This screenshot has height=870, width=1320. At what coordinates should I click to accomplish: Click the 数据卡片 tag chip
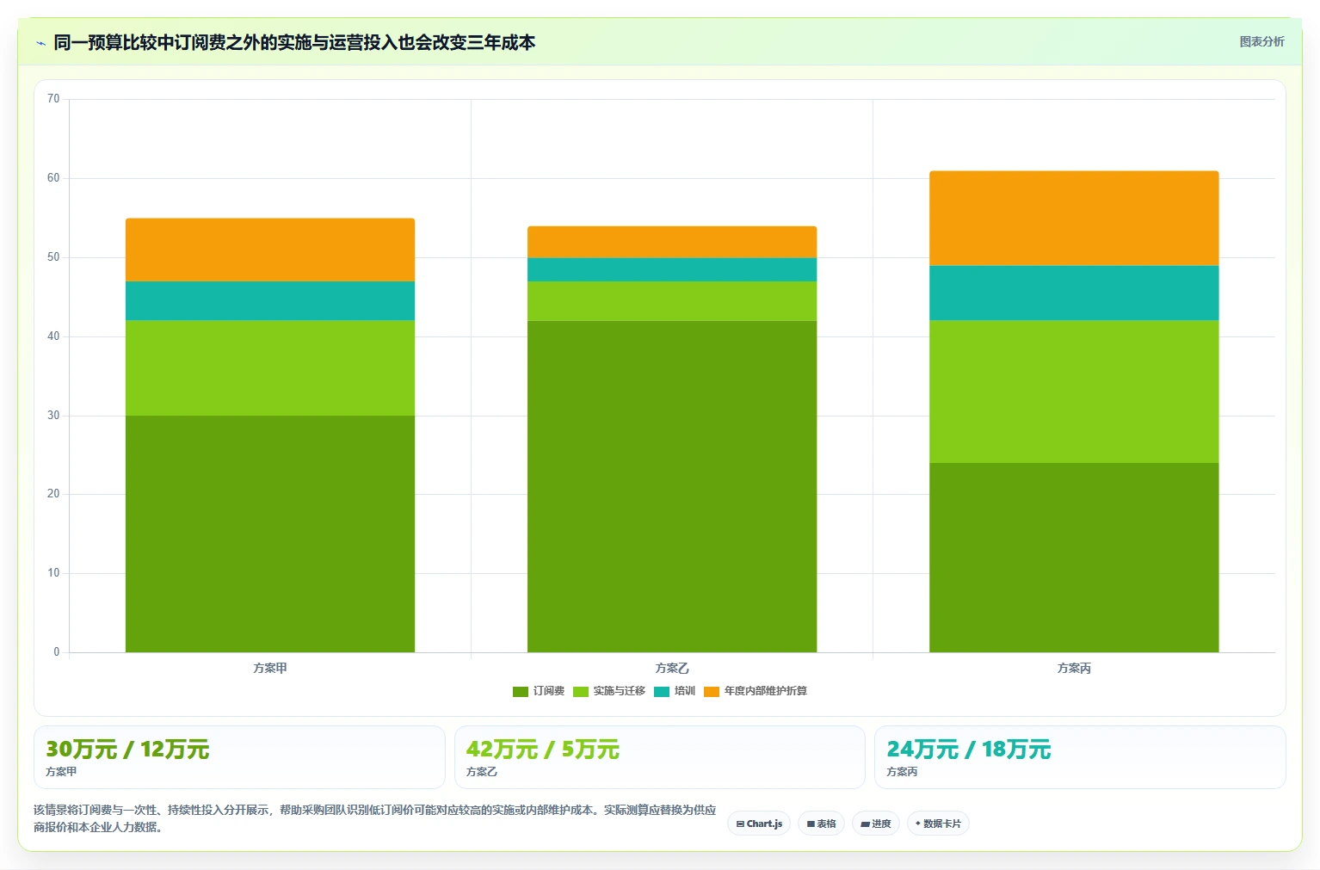938,824
